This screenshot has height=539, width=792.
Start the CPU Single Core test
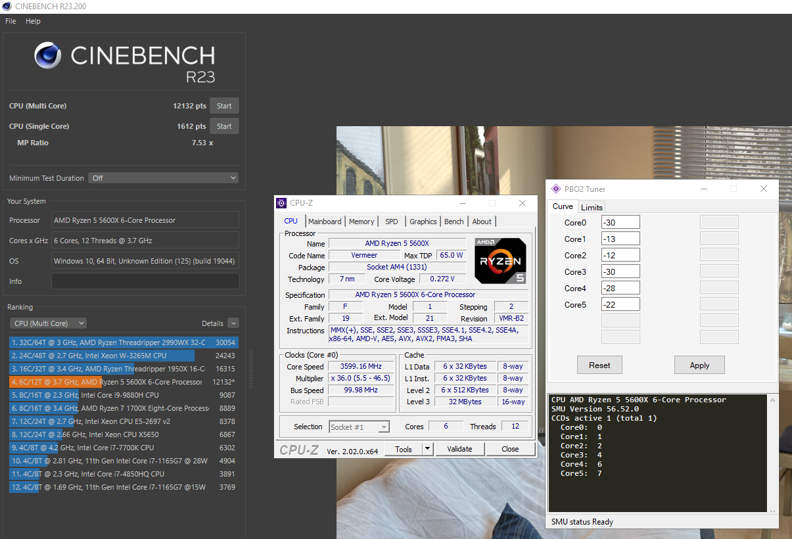coord(224,126)
